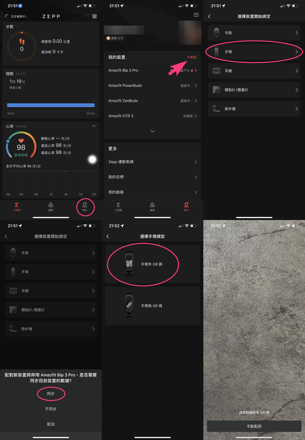This screenshot has width=305, height=440.
Task: Go back from the QR camera scanning screen
Action: click(x=208, y=235)
